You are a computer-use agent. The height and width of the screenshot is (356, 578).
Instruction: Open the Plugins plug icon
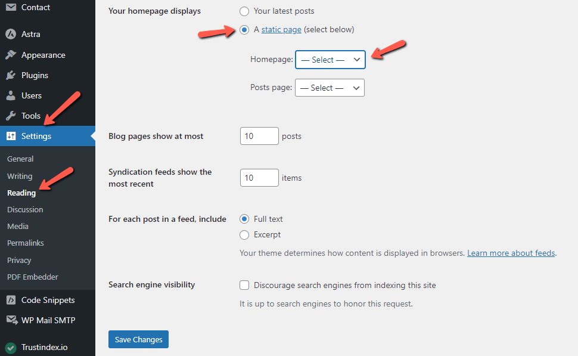tap(11, 75)
